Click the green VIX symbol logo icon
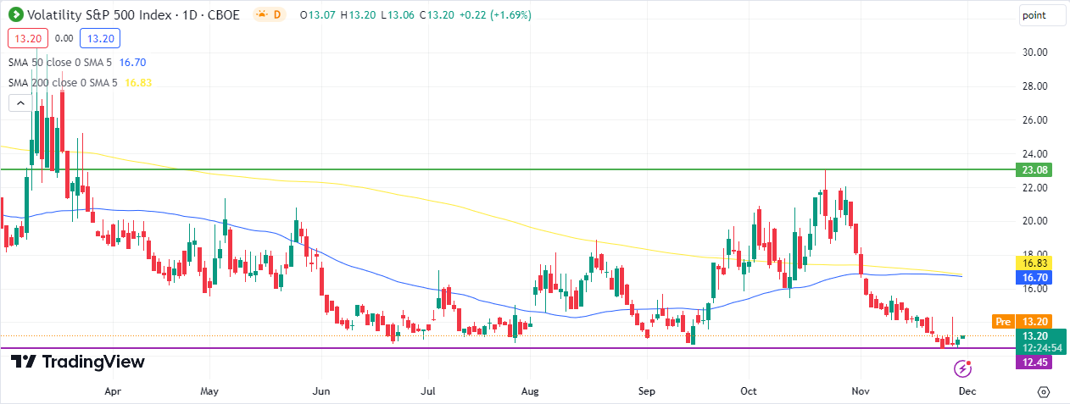Screen dimensions: 1070x404 16,14
